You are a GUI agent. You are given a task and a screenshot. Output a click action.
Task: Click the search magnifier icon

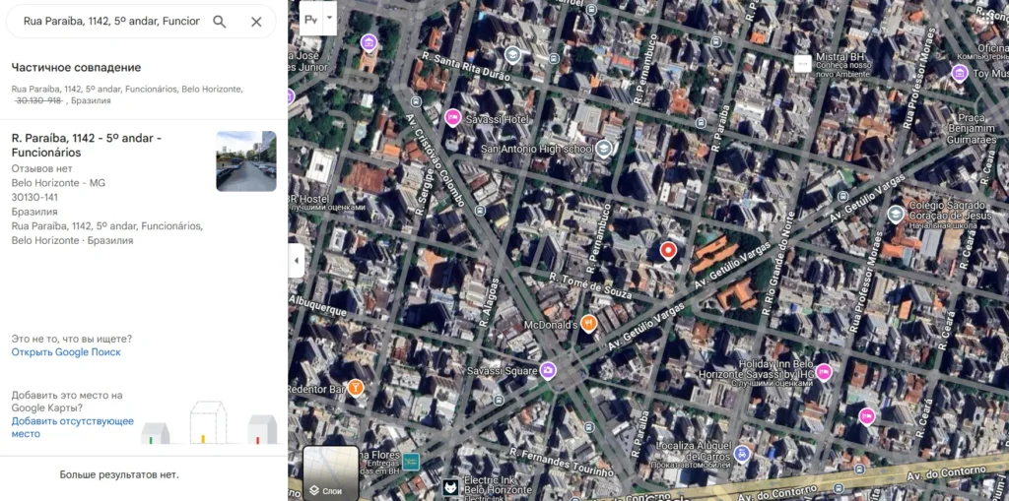pyautogui.click(x=220, y=22)
